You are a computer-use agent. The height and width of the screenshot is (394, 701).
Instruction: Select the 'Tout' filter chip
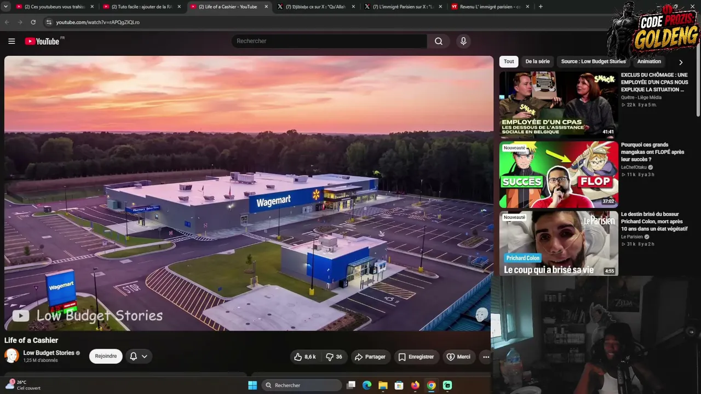[x=509, y=61]
